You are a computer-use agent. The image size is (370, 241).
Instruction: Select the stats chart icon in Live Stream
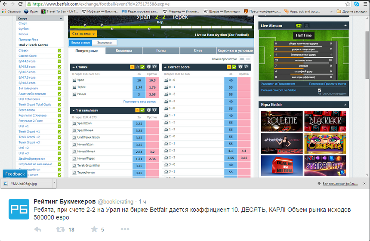(306, 26)
